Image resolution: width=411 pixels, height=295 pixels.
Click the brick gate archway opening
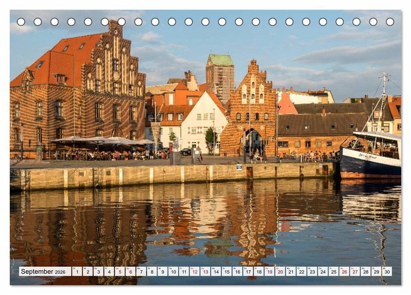(x=253, y=142)
